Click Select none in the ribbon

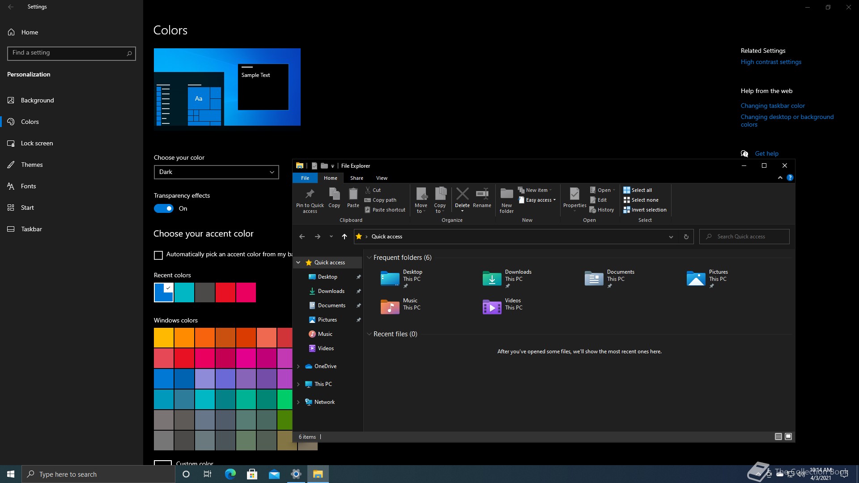click(x=641, y=200)
